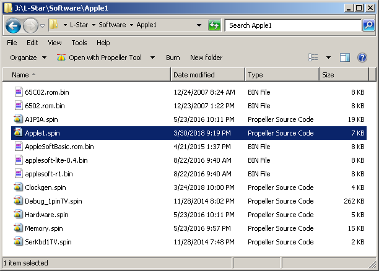379x271 pixels.
Task: Select file name SerKbd1TV.spin
Action: coord(48,242)
